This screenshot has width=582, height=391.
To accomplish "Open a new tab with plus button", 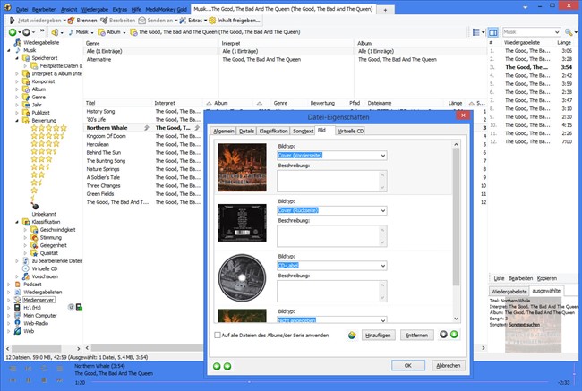I will pos(385,10).
